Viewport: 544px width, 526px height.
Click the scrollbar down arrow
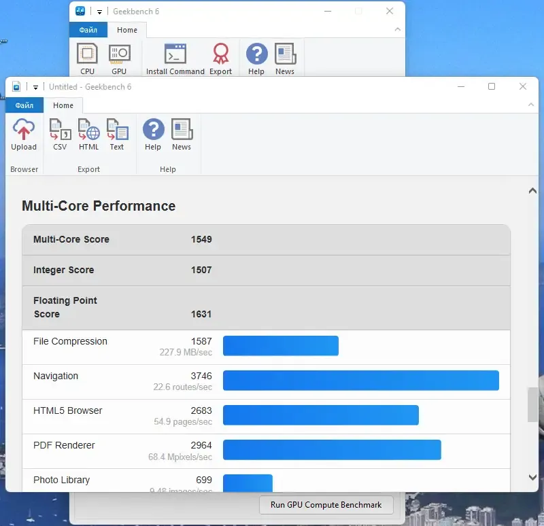click(x=532, y=478)
